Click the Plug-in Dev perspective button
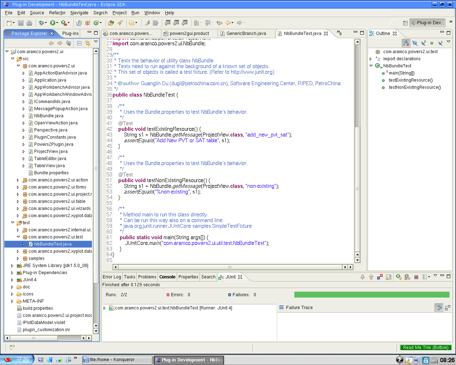Image resolution: width=456 pixels, height=365 pixels. click(x=427, y=23)
